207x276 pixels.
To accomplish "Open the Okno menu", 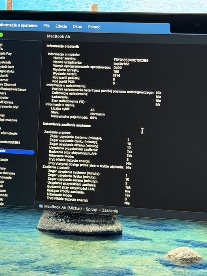I will (77, 27).
